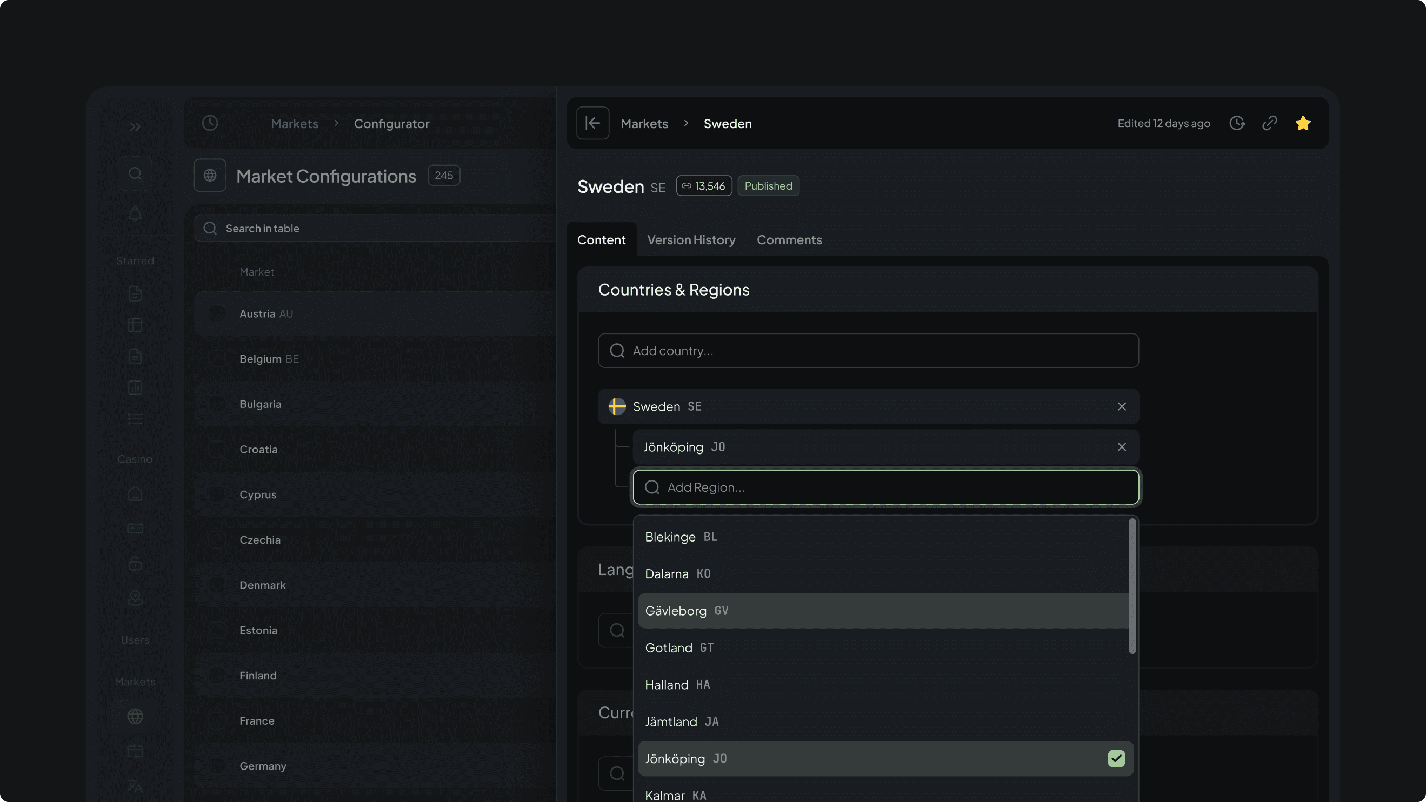The height and width of the screenshot is (802, 1426).
Task: Open the Comments tab
Action: point(789,240)
